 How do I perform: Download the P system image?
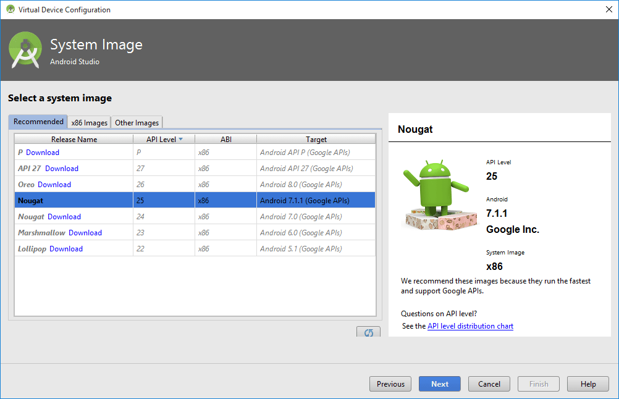point(43,153)
